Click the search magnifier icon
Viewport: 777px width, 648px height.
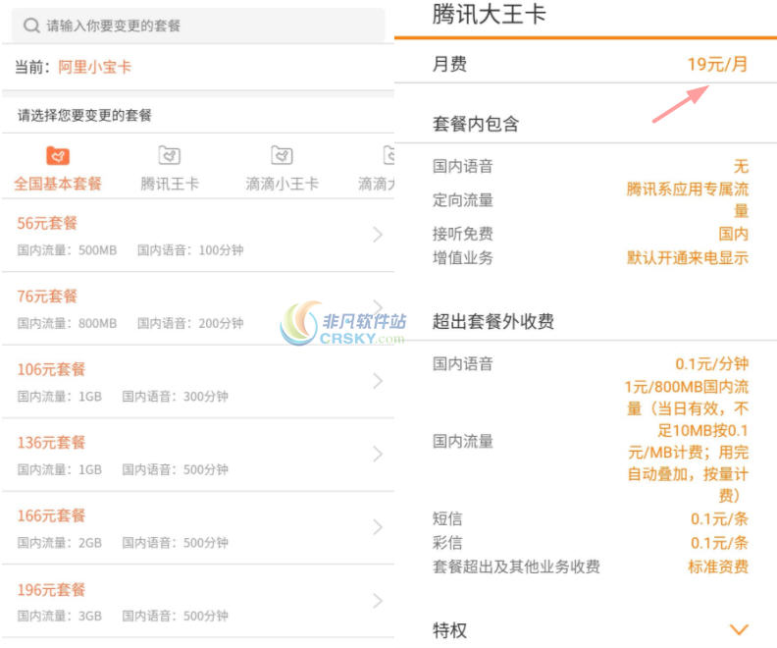tap(32, 26)
